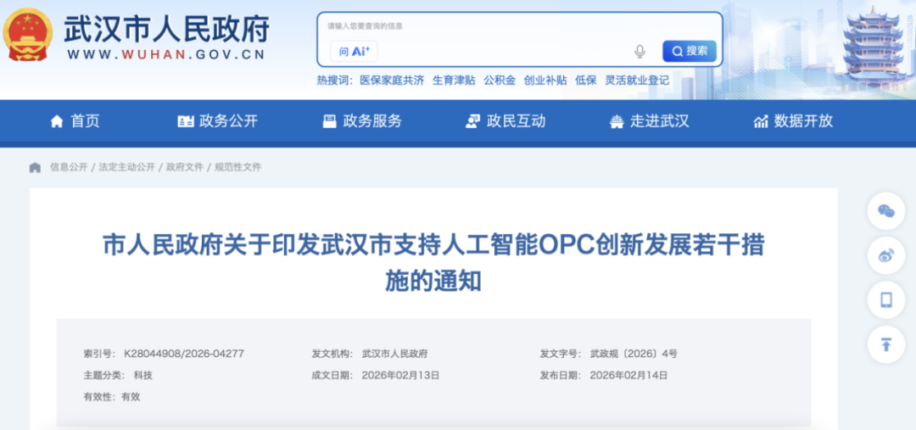Share the page via WeChat icon
Screen dimensions: 916x430
coord(885,211)
